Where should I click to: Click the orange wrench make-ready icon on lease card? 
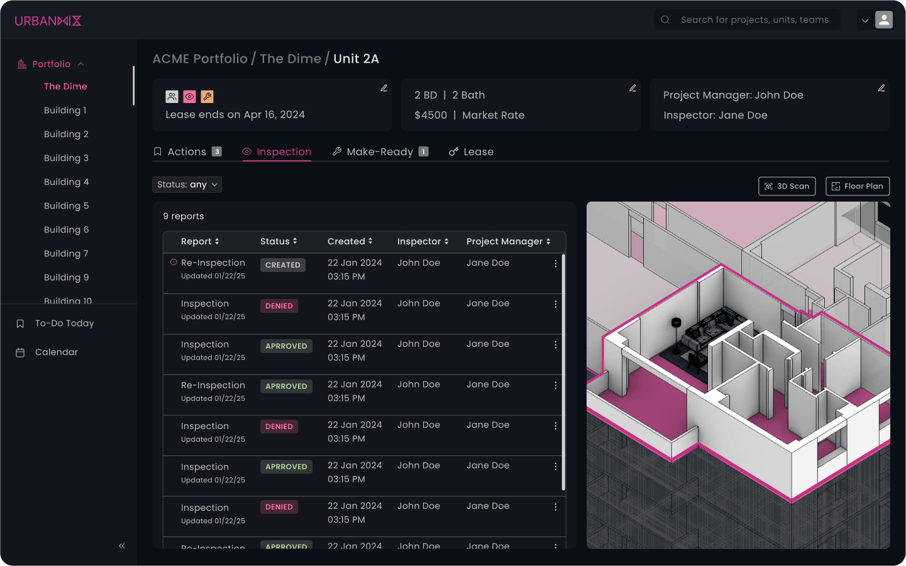click(207, 97)
